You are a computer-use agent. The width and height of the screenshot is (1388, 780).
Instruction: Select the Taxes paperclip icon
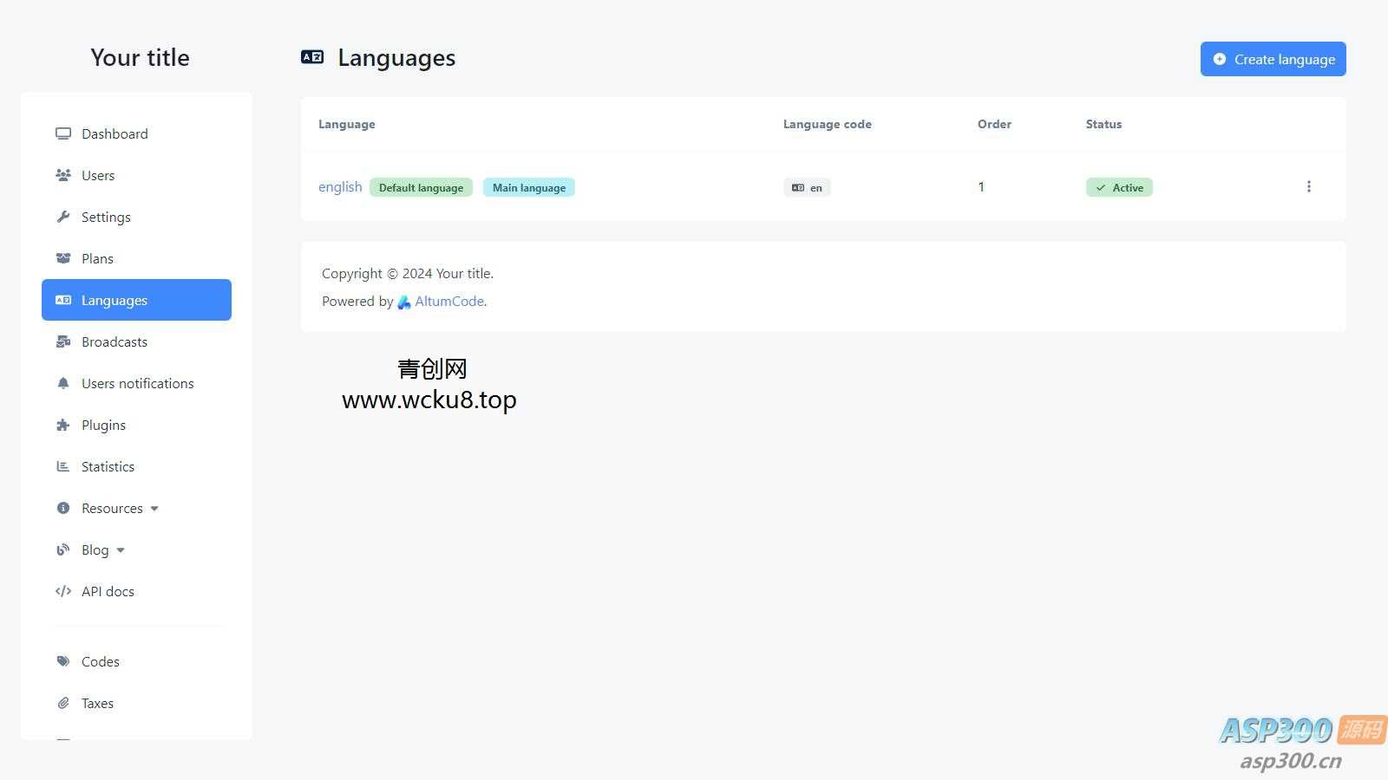[63, 703]
